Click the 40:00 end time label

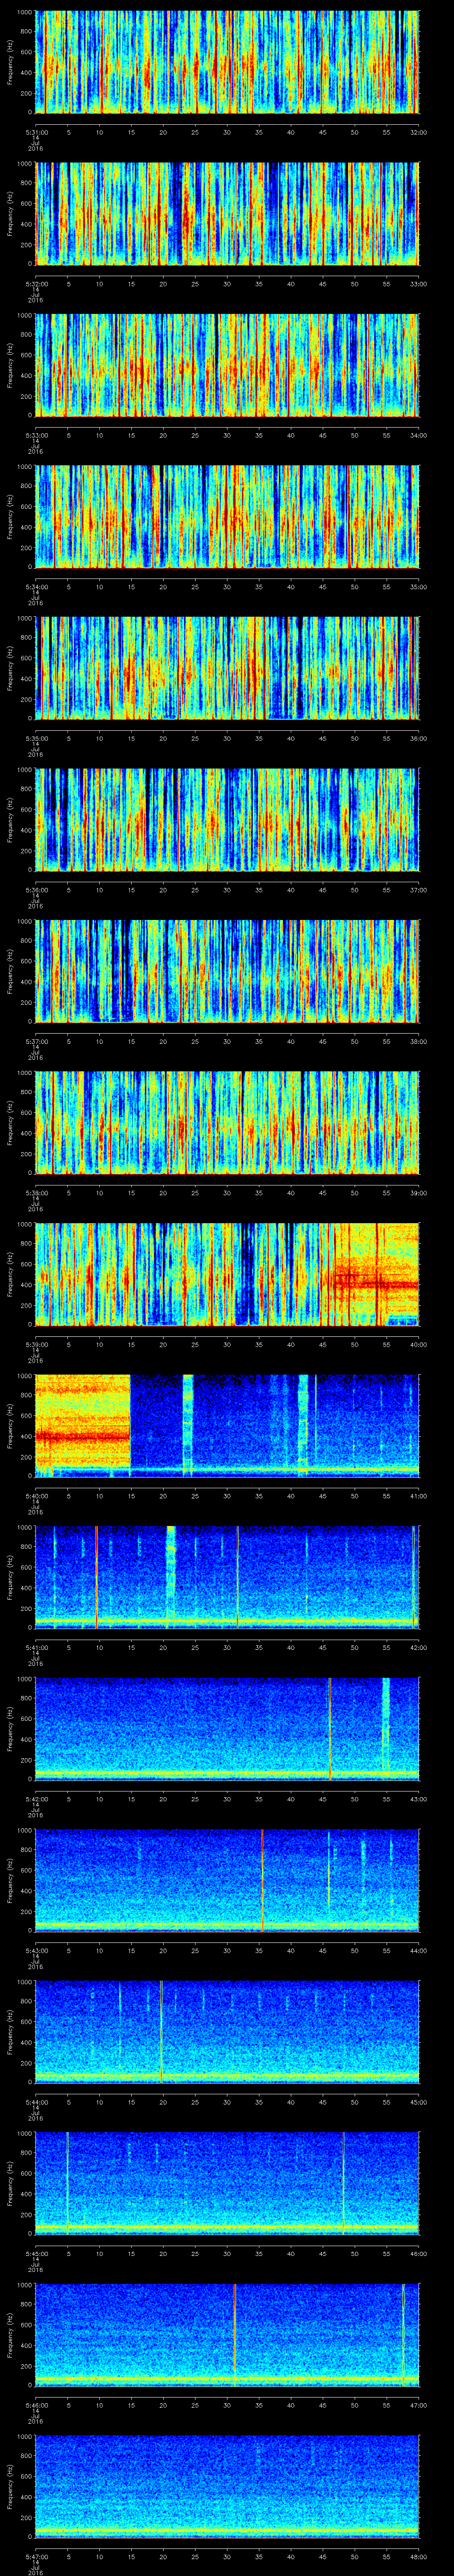[418, 1344]
